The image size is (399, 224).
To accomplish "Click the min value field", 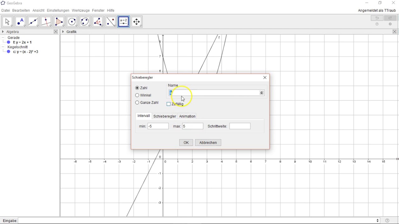I will (x=158, y=126).
